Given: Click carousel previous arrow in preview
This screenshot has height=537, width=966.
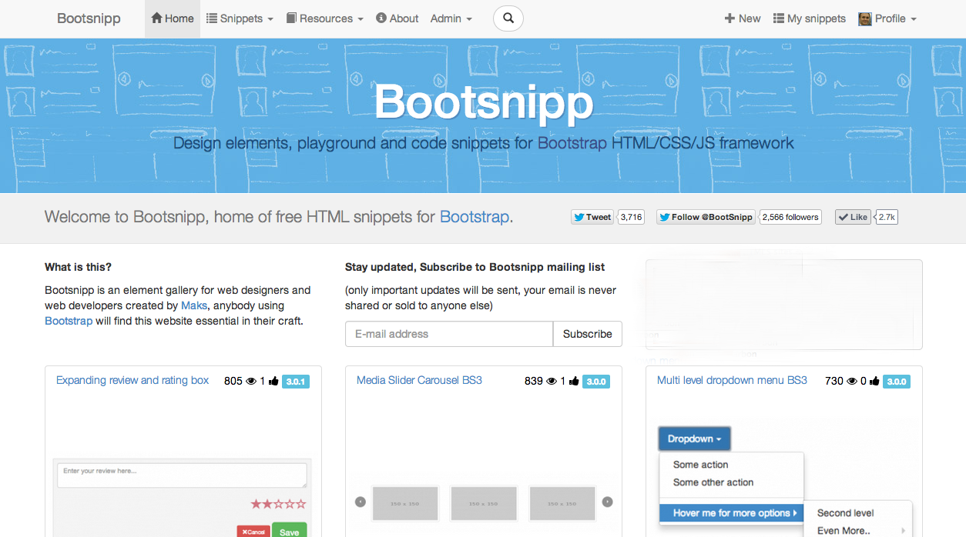Looking at the screenshot, I should 360,502.
